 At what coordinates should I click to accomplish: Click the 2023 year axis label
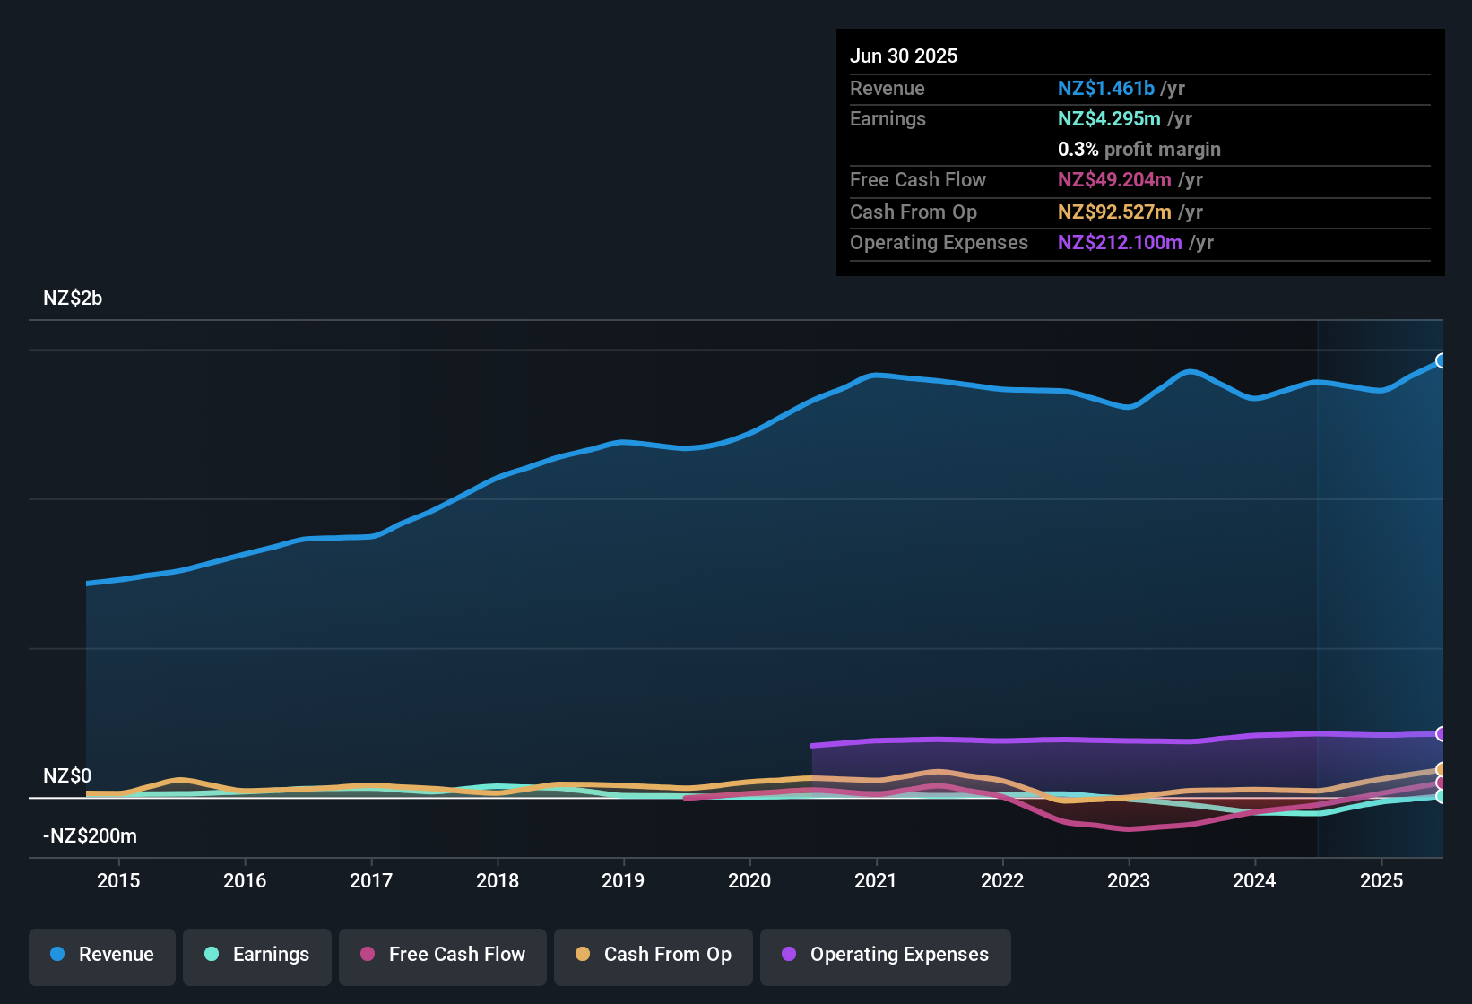1129,880
